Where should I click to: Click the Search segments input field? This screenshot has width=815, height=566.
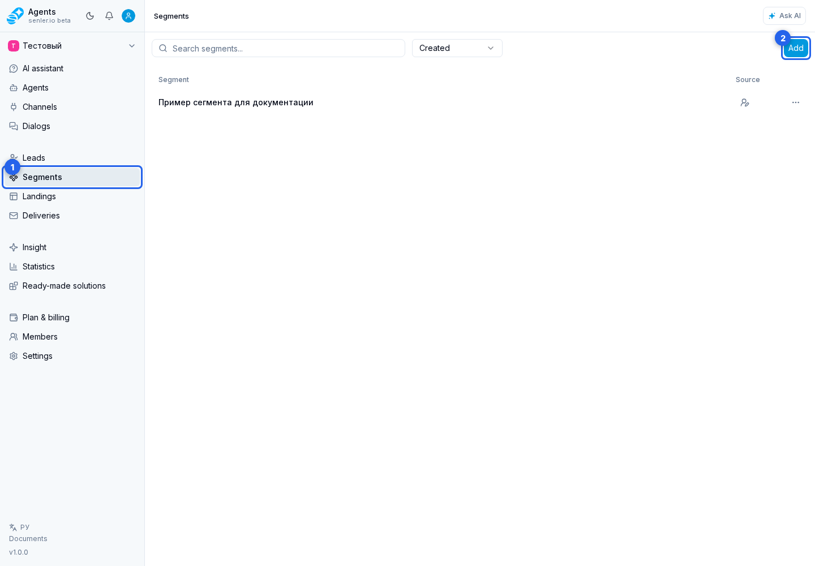pos(278,48)
